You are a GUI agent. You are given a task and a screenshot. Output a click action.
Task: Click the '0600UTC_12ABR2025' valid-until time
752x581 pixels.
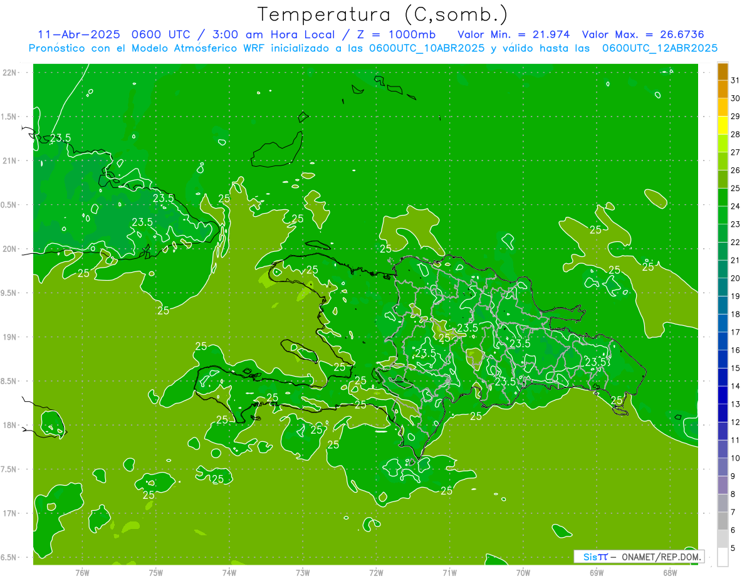click(660, 48)
